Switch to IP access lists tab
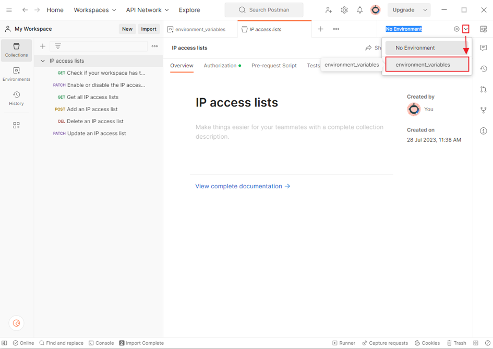Screen dimensions: 493x349 [x=274, y=29]
